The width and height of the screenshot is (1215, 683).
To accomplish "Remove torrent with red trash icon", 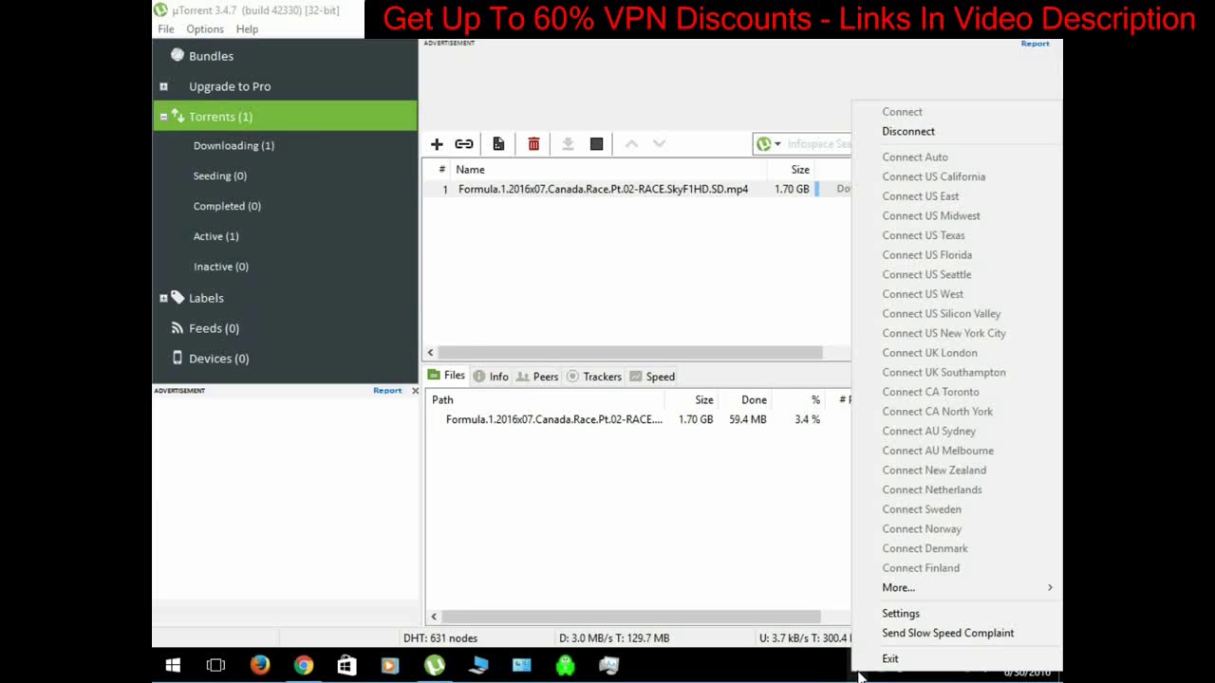I will [x=533, y=144].
